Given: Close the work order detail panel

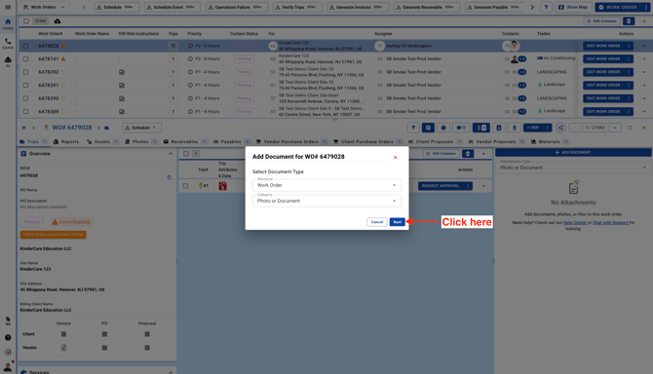Looking at the screenshot, I should 644,128.
